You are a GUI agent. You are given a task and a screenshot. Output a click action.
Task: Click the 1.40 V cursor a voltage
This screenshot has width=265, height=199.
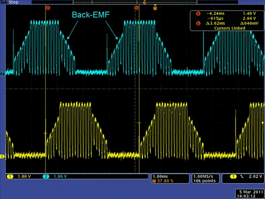click(250, 14)
